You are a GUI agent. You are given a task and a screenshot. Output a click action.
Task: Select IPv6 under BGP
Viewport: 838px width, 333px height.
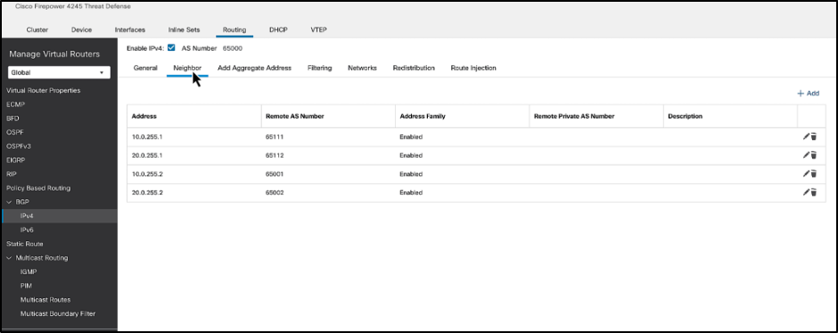(x=27, y=230)
